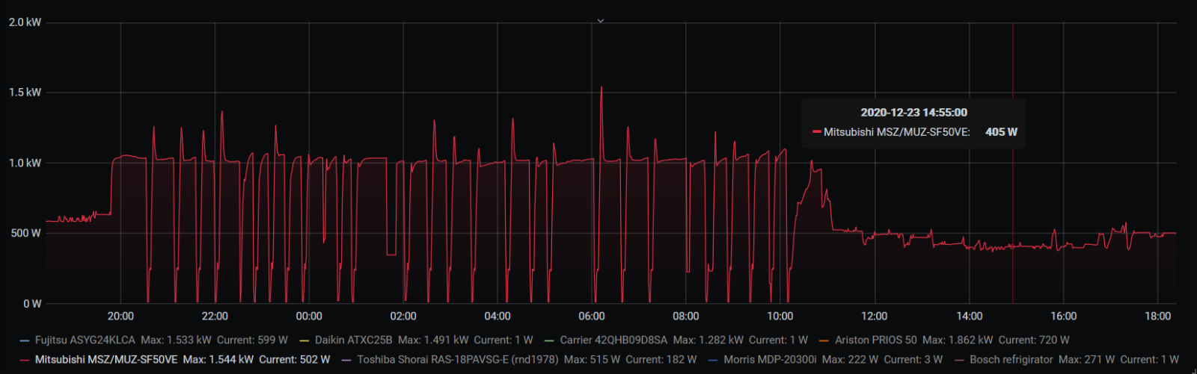Click the Fujitsu Max: 1.533 kW value
The height and width of the screenshot is (374, 1197).
(177, 340)
